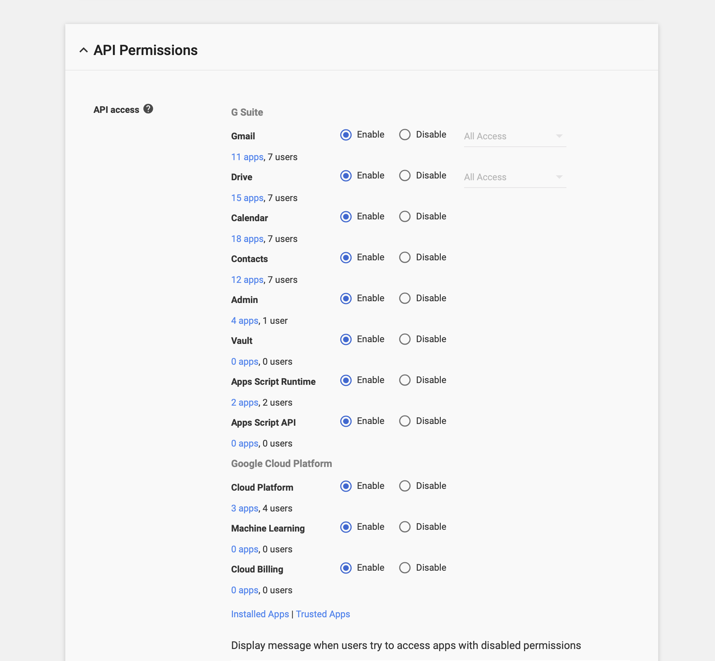Select Enable for Calendar
Viewport: 715px width, 661px height.
click(x=346, y=217)
